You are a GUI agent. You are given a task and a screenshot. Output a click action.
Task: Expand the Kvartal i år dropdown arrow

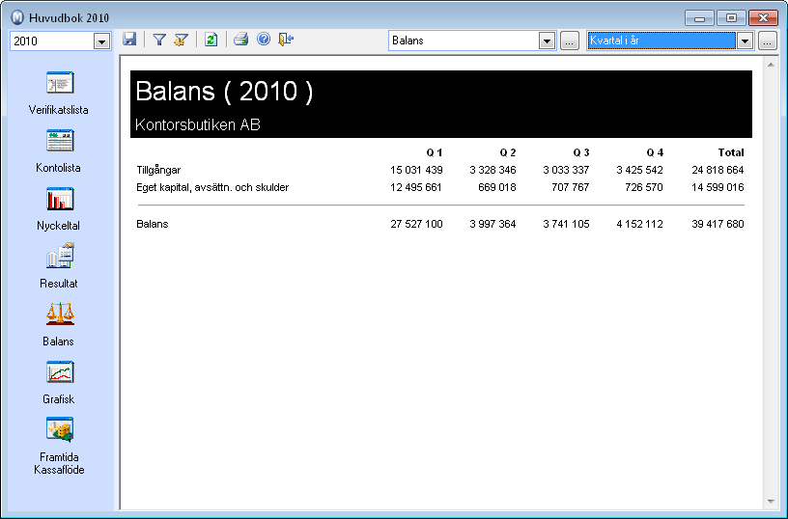(745, 41)
